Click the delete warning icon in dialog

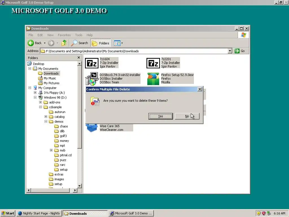(x=95, y=101)
